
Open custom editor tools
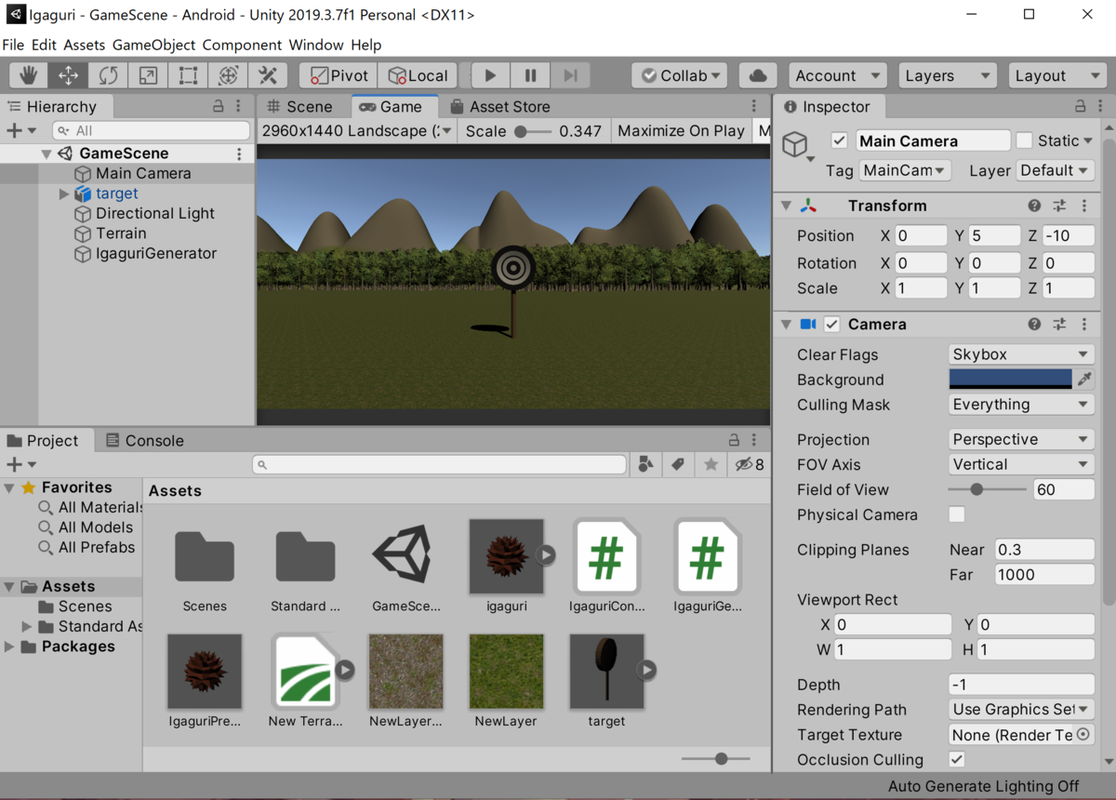click(x=269, y=75)
